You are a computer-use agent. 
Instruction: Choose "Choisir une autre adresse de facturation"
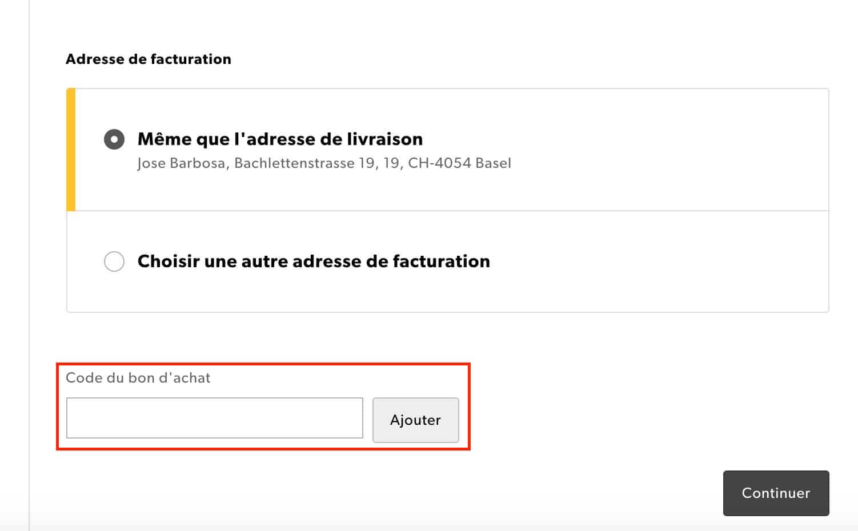point(114,261)
